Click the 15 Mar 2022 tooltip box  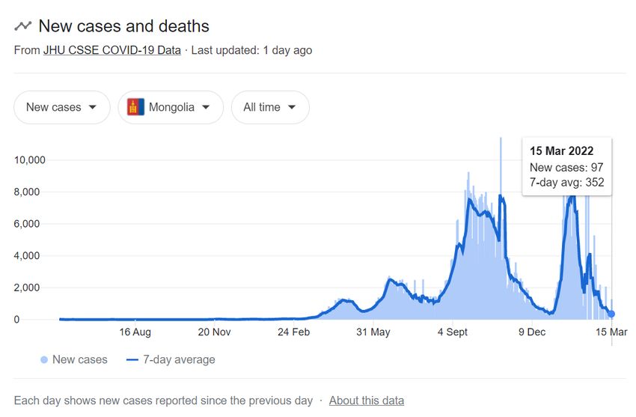566,167
